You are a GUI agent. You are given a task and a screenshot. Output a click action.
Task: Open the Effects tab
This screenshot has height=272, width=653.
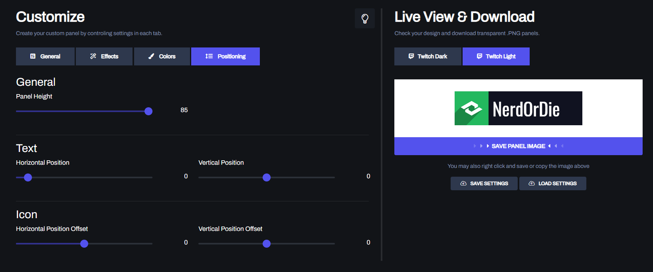pyautogui.click(x=104, y=56)
